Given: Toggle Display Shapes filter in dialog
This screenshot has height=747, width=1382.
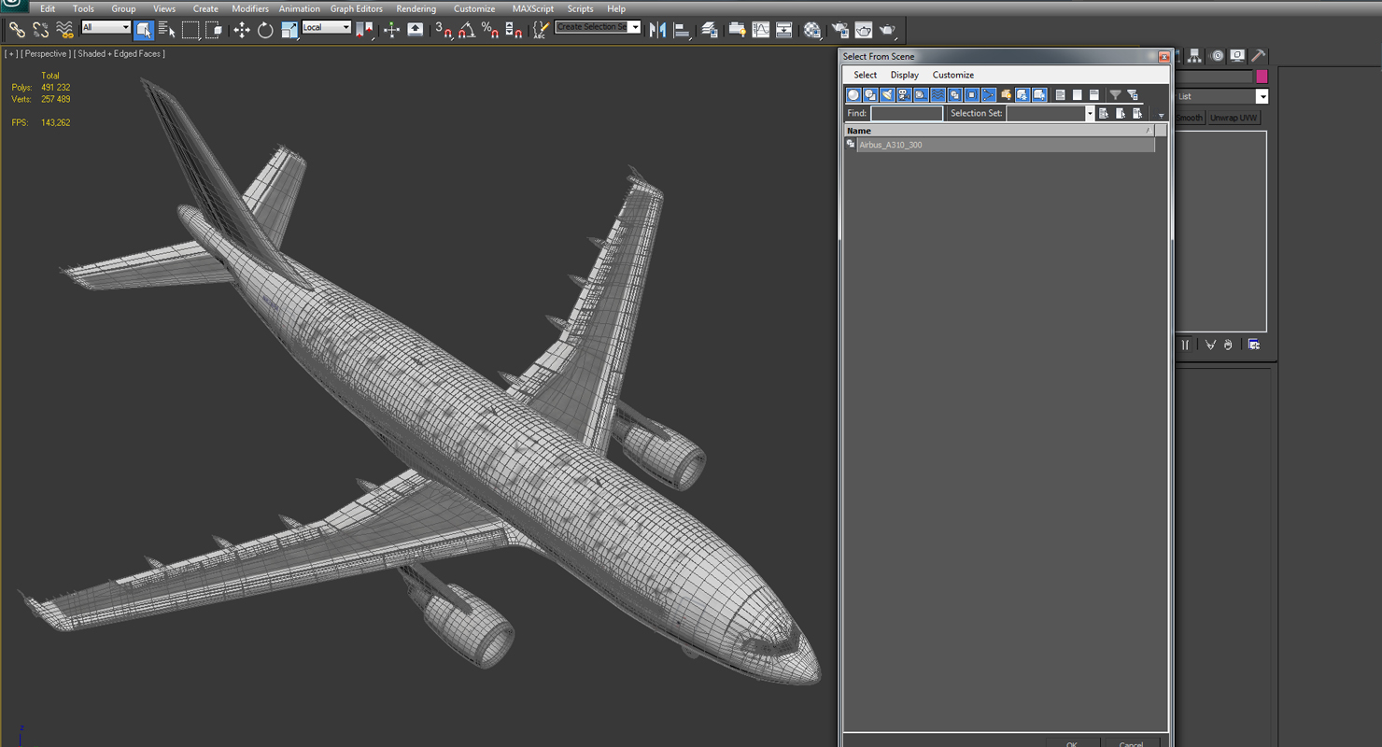Looking at the screenshot, I should (870, 94).
